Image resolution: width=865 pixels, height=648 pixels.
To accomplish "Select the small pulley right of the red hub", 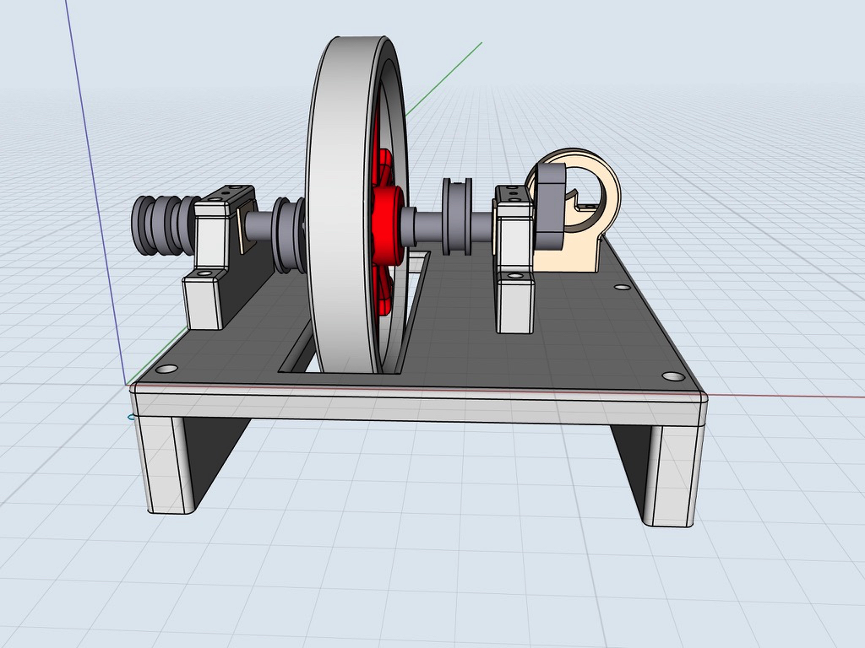I will pyautogui.click(x=457, y=217).
